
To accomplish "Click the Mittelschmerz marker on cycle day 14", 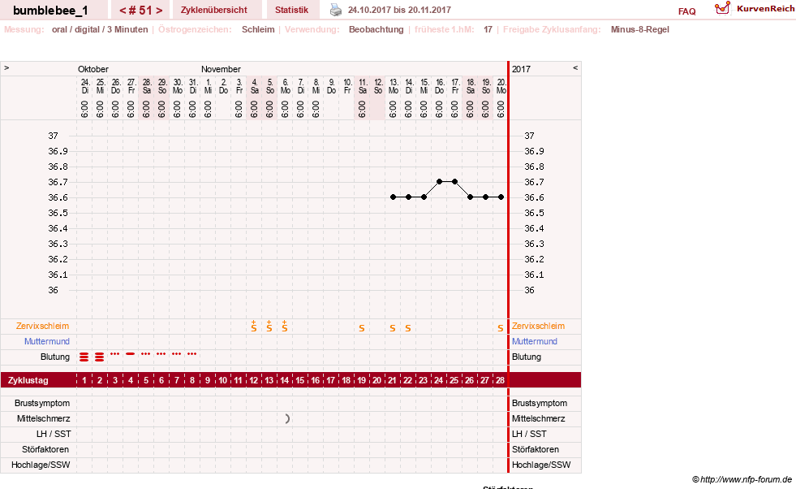I will (x=287, y=418).
